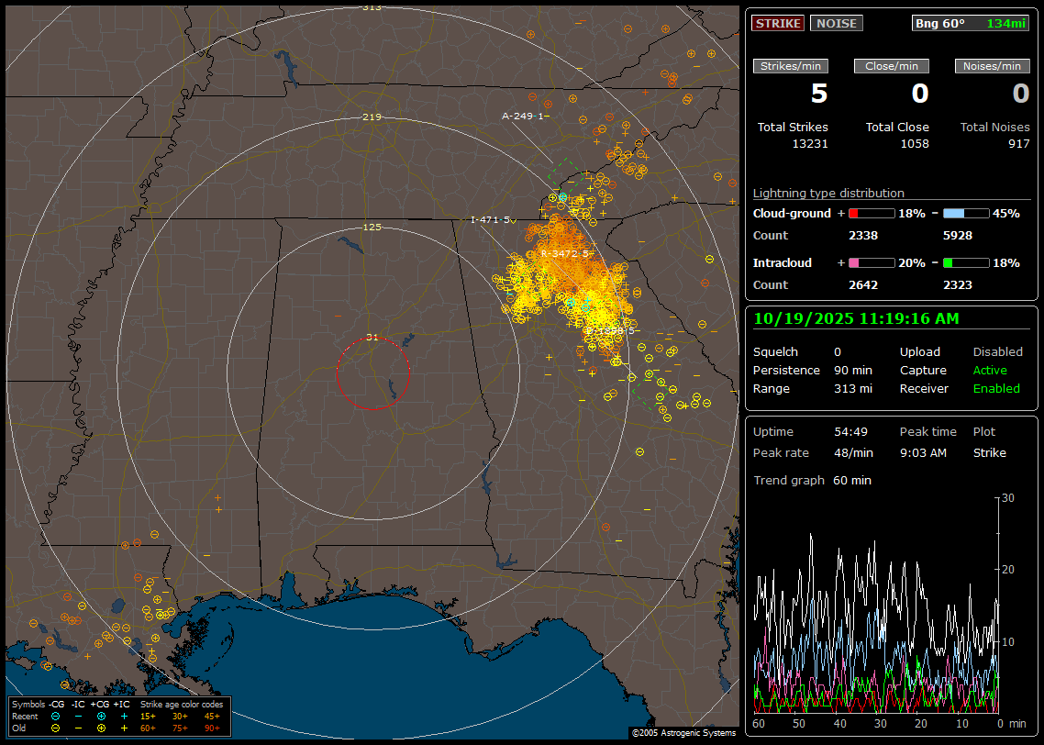Select the Strikes/min label button

(x=791, y=66)
